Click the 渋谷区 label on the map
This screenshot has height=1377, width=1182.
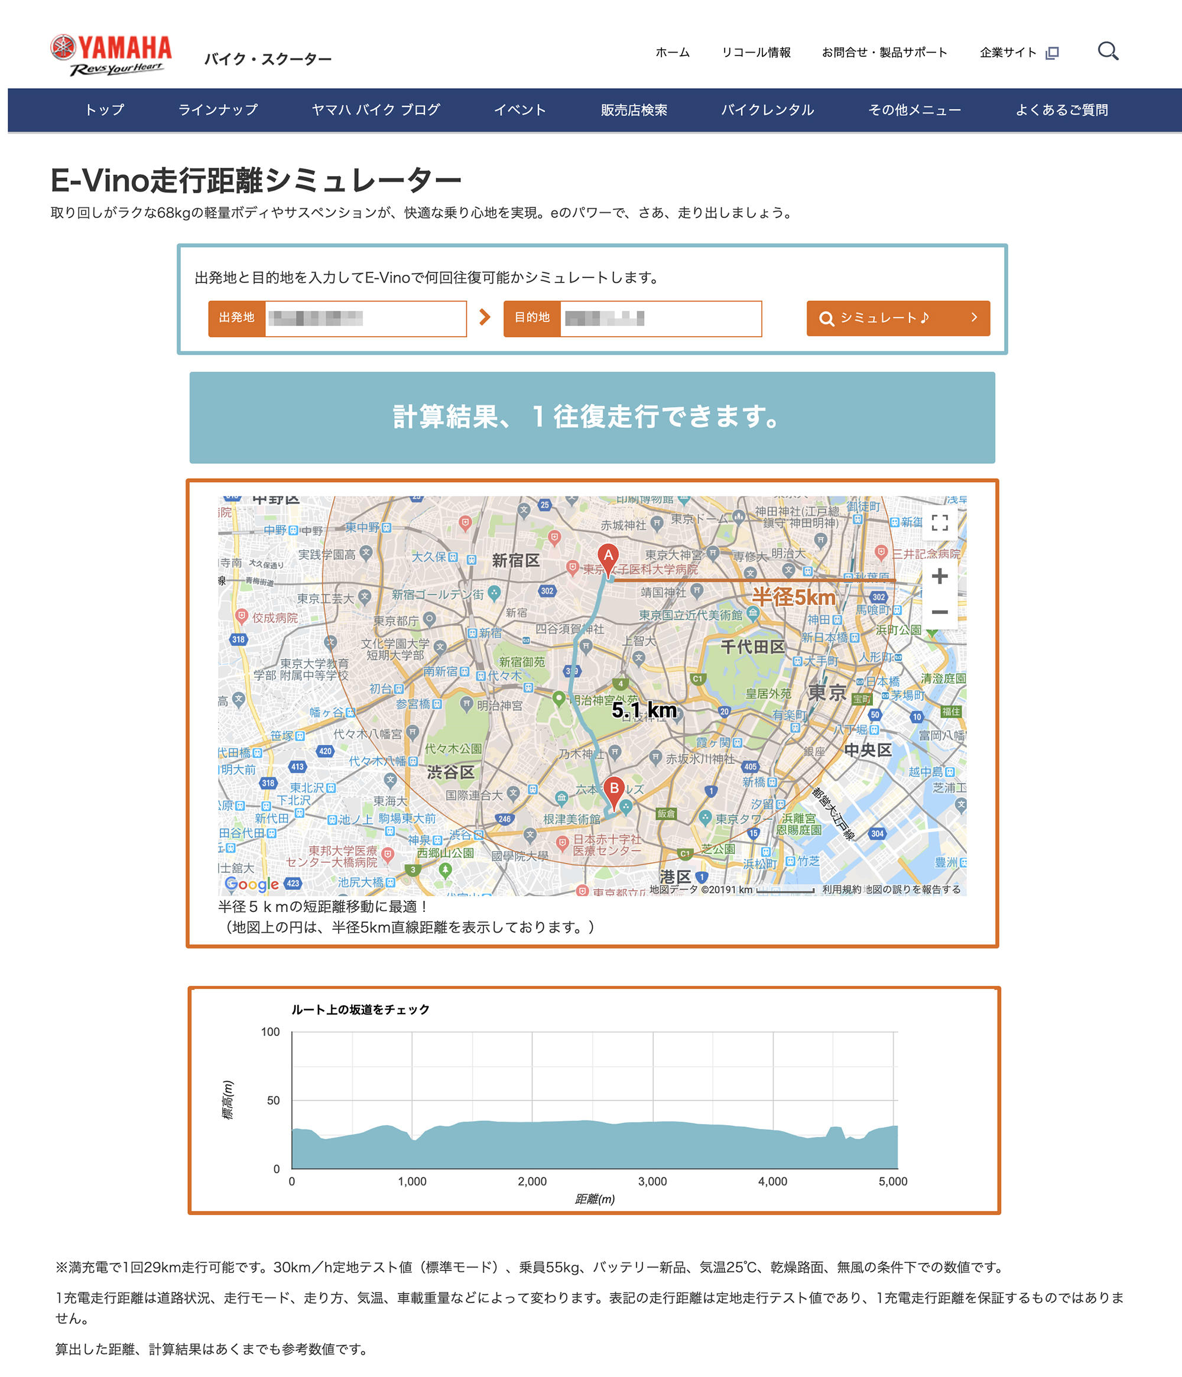[450, 772]
